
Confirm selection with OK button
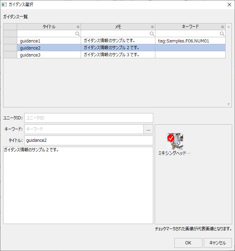[188, 243]
